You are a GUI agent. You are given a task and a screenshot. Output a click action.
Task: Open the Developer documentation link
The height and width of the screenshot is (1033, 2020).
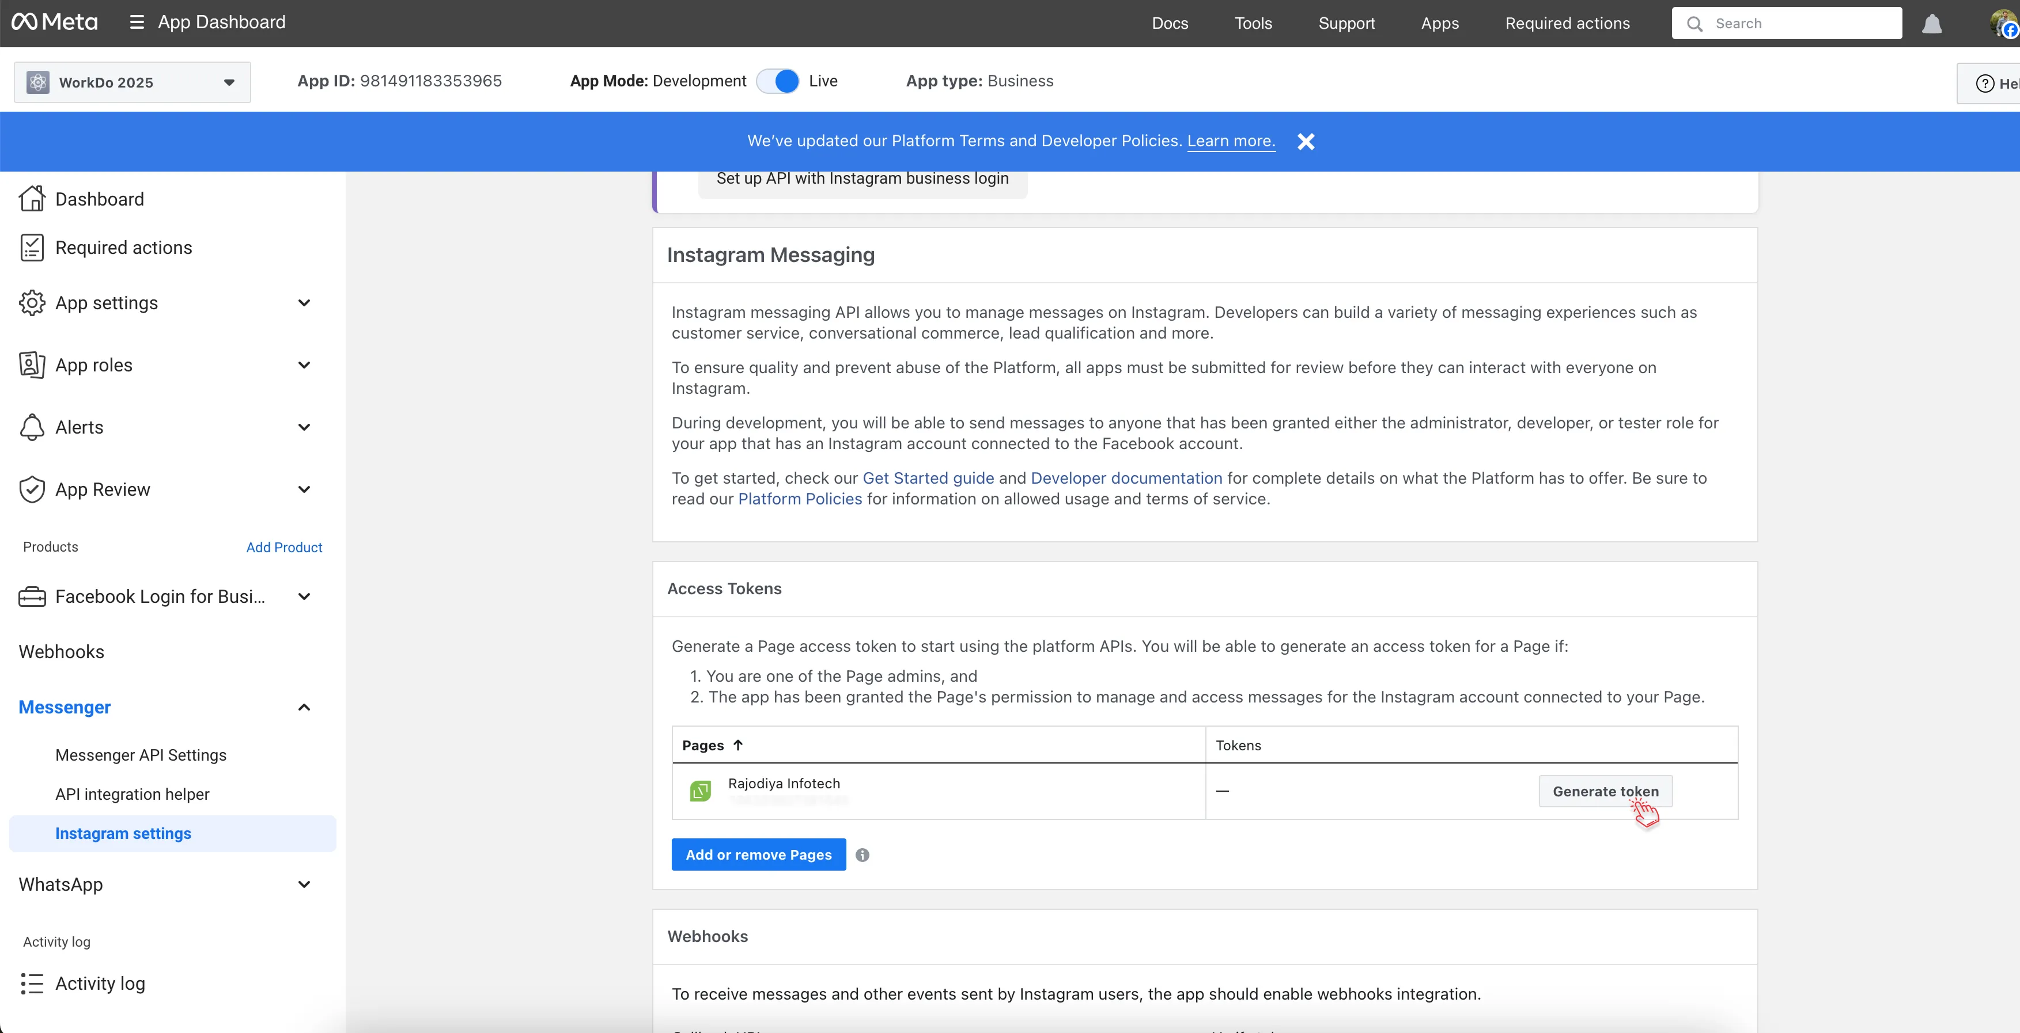click(1126, 478)
